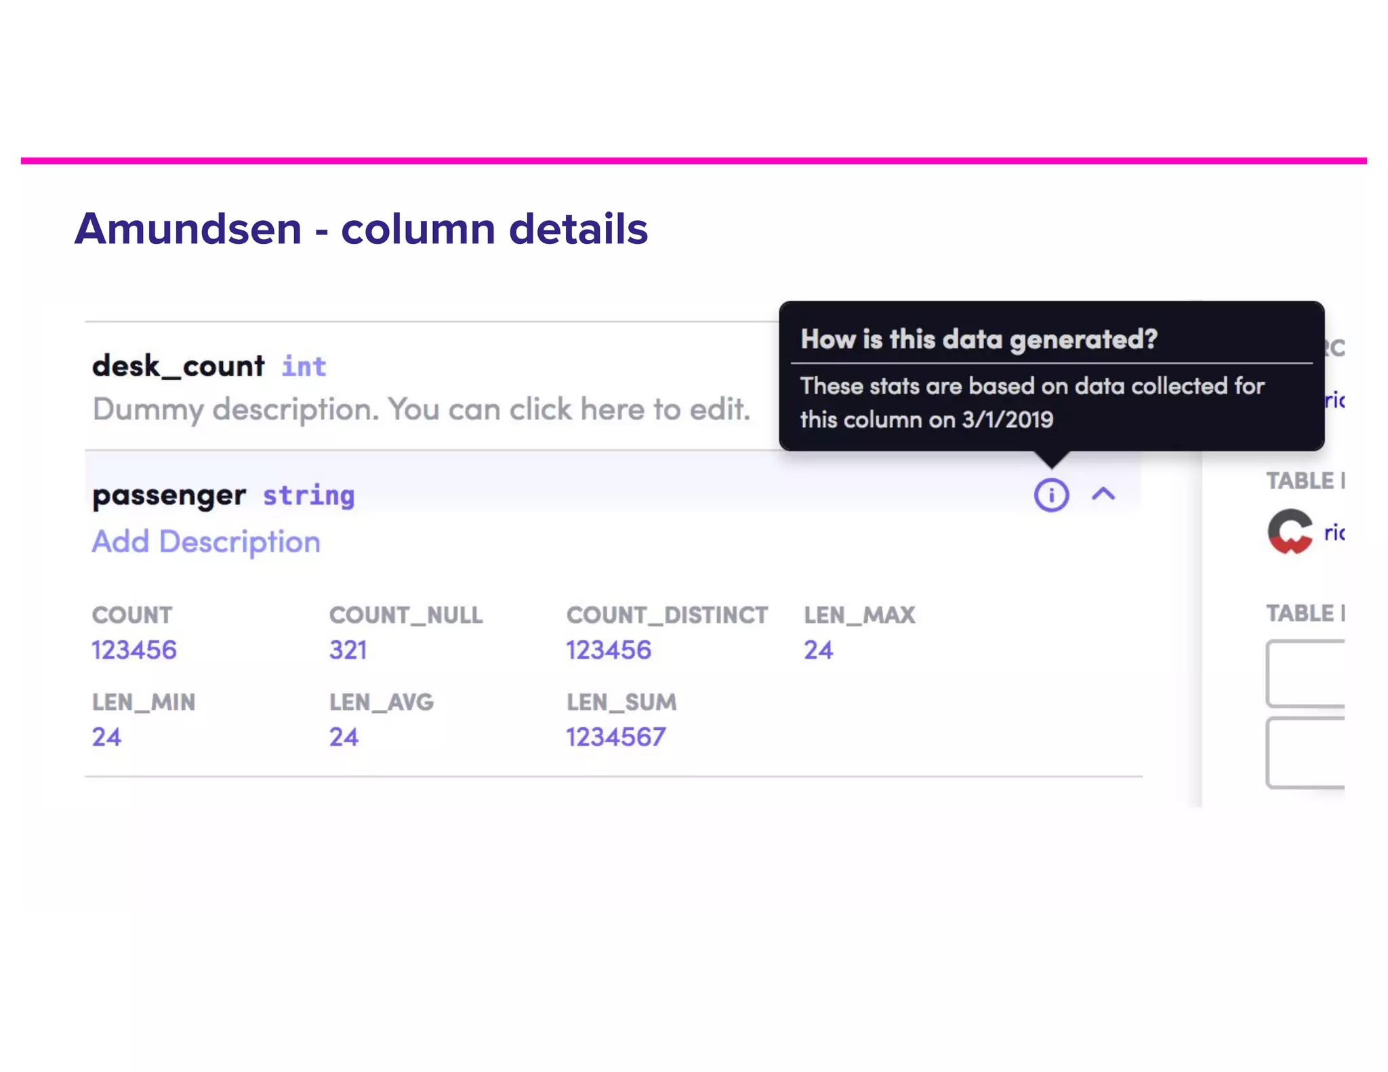1388x1072 pixels.
Task: Click the owner name link beside avatar
Action: tap(1334, 533)
